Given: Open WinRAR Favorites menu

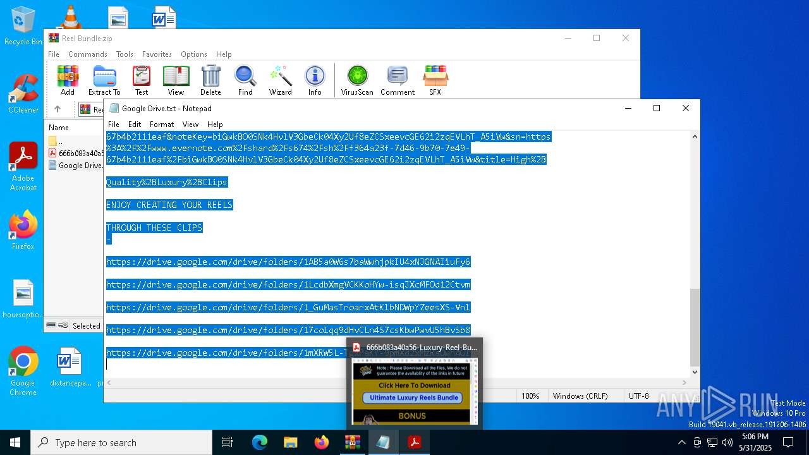Looking at the screenshot, I should (157, 54).
